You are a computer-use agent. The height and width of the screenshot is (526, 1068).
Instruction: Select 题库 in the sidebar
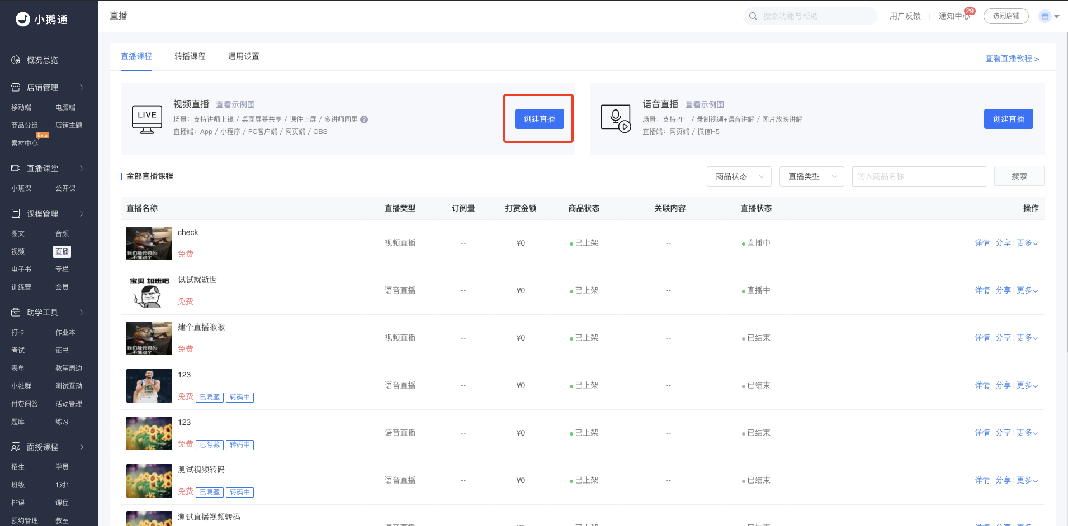click(18, 422)
